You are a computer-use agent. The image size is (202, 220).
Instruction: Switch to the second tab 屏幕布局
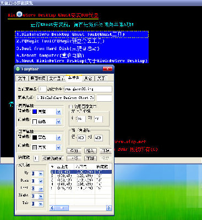(x=37, y=79)
